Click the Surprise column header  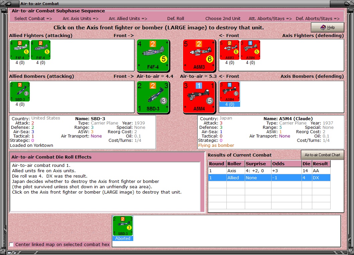pos(258,164)
